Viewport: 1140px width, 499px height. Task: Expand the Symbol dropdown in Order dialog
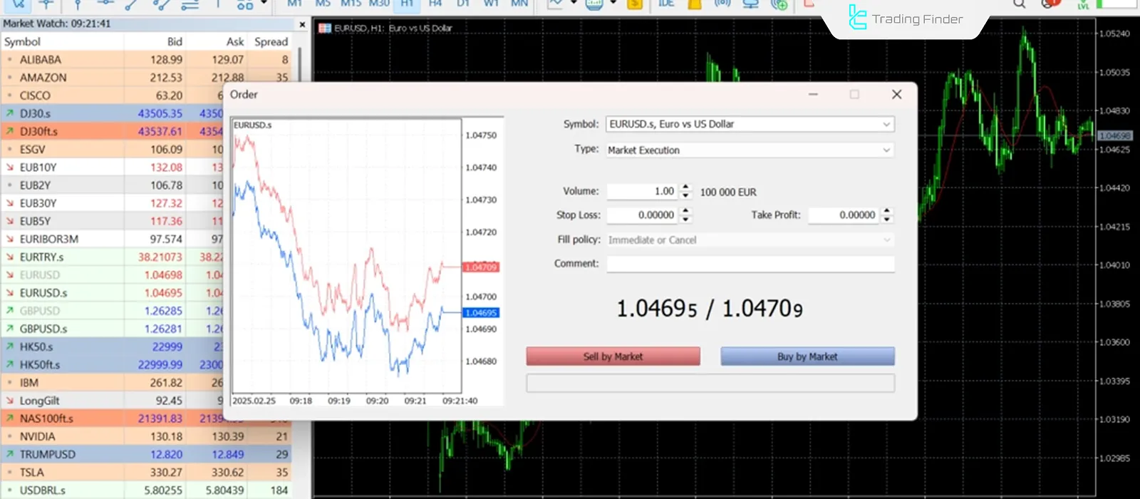point(886,125)
